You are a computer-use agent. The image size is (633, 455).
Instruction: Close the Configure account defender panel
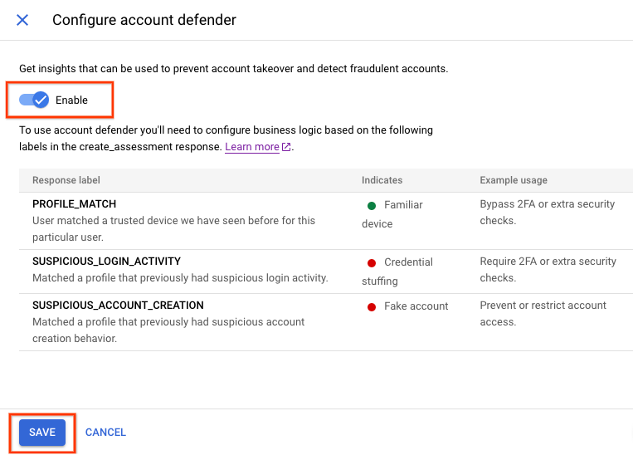point(22,20)
